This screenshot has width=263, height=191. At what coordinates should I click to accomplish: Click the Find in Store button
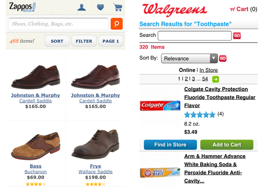pos(170,145)
